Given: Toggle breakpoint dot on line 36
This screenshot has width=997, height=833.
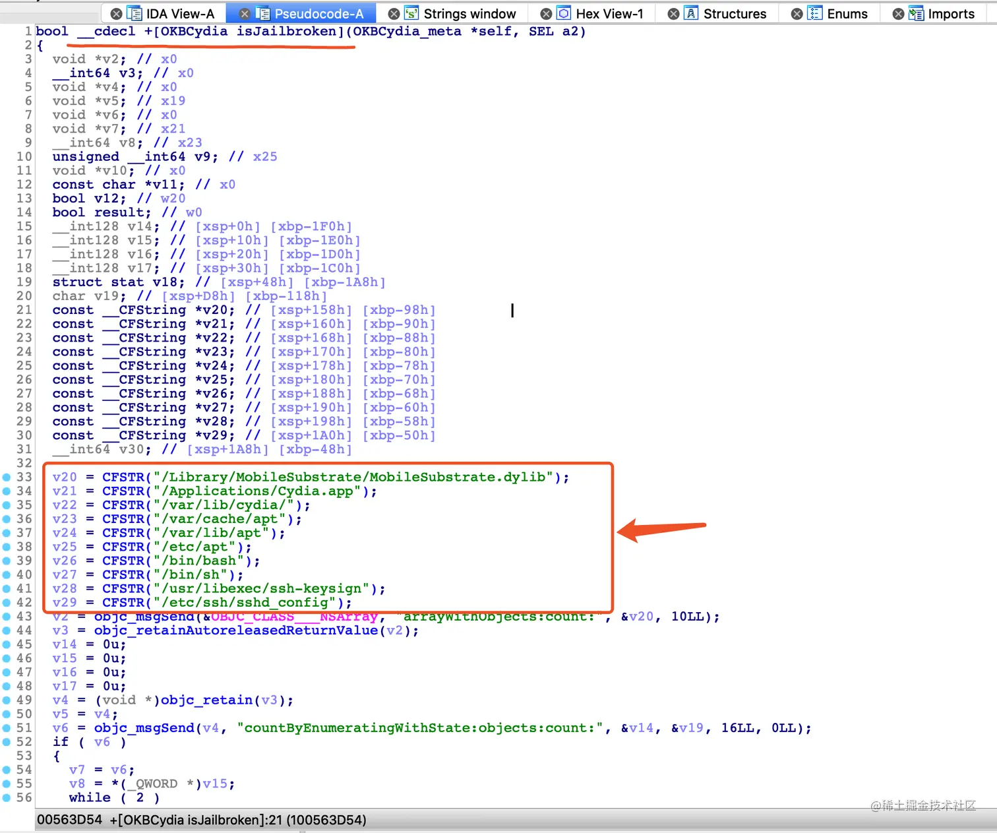Looking at the screenshot, I should 7,519.
